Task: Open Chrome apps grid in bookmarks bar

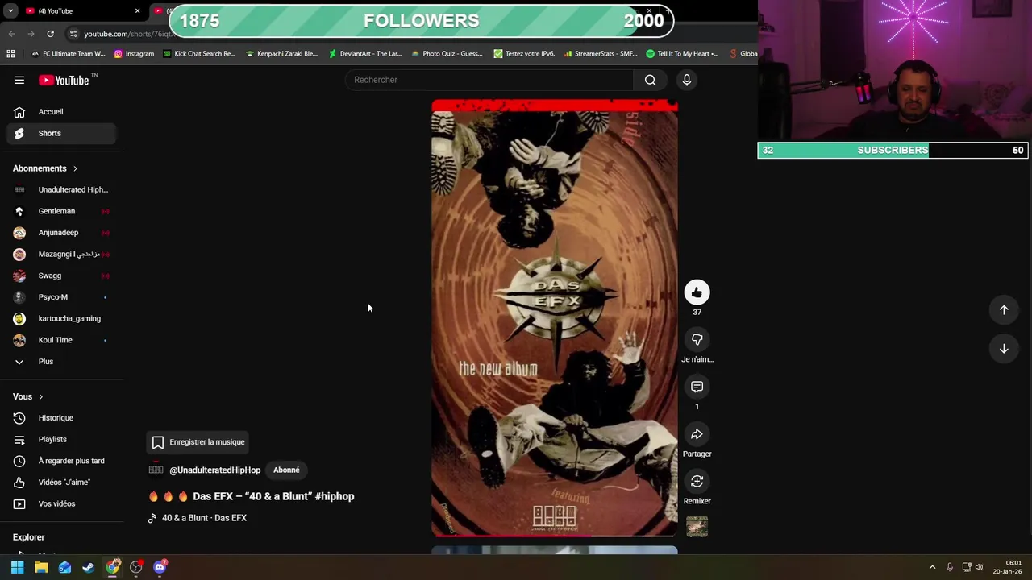Action: [10, 54]
